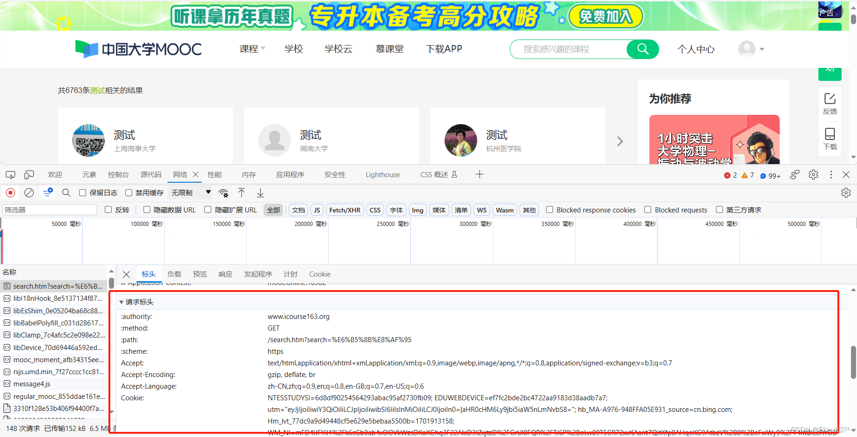857x437 pixels.
Task: Click the 免费加入 banner button
Action: (606, 16)
